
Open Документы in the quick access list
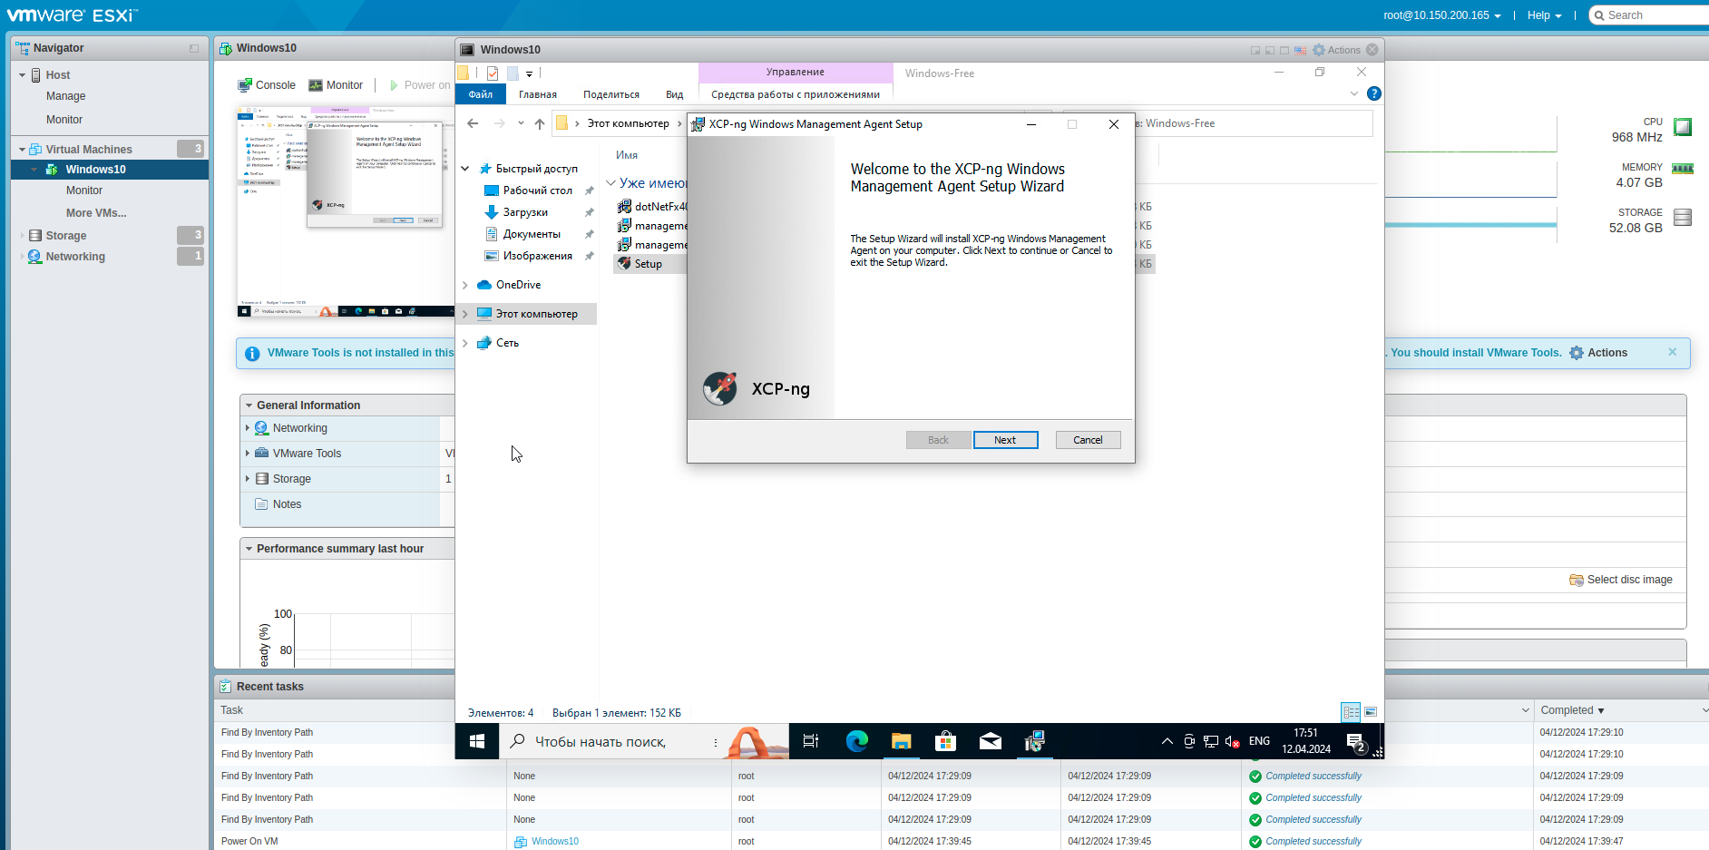tap(532, 234)
